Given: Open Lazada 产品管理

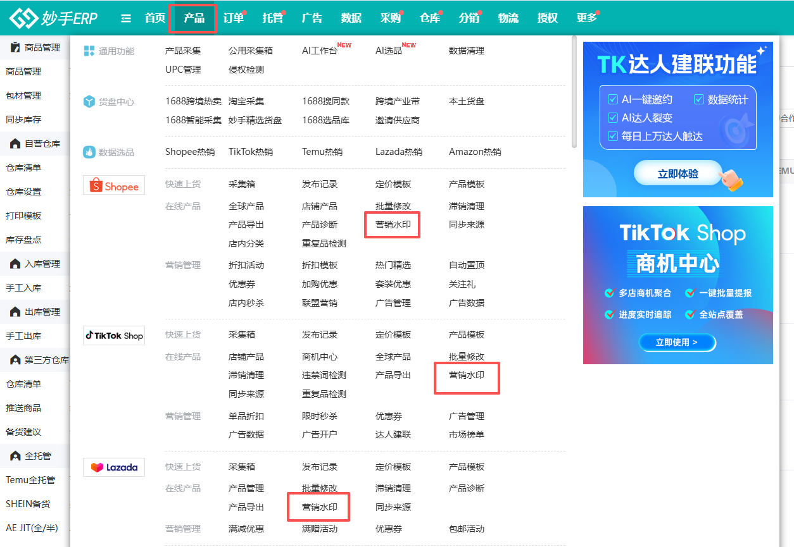Looking at the screenshot, I should pos(246,488).
